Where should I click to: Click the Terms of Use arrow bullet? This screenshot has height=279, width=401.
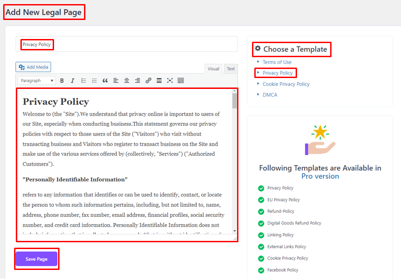click(x=258, y=62)
